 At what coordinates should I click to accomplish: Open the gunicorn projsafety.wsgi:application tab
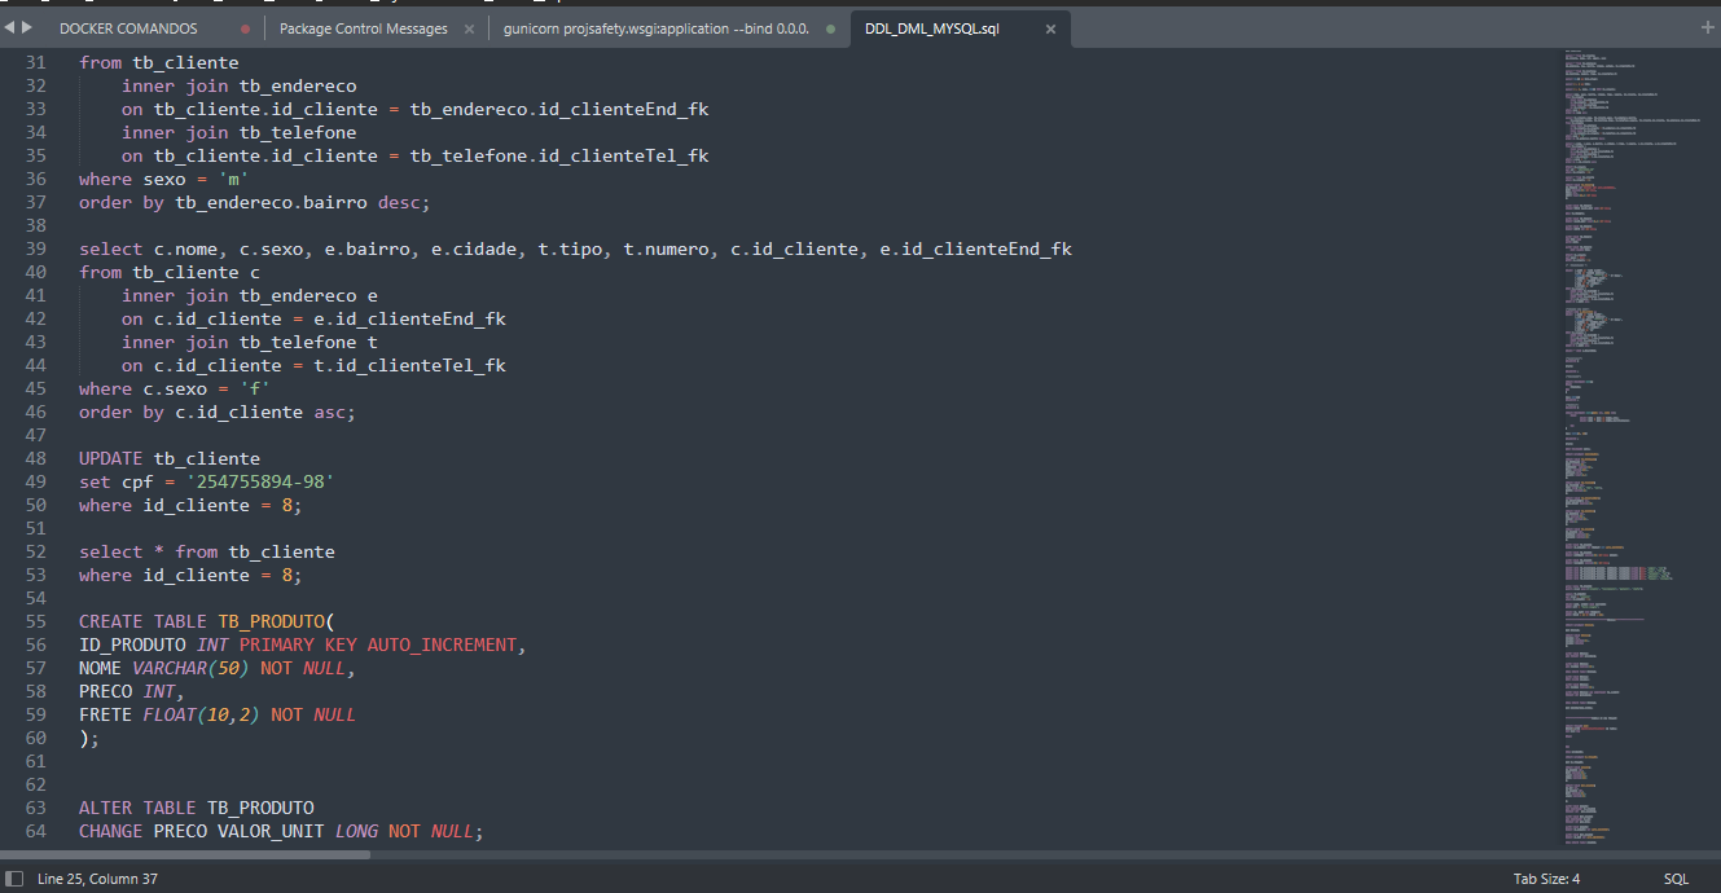pyautogui.click(x=656, y=29)
